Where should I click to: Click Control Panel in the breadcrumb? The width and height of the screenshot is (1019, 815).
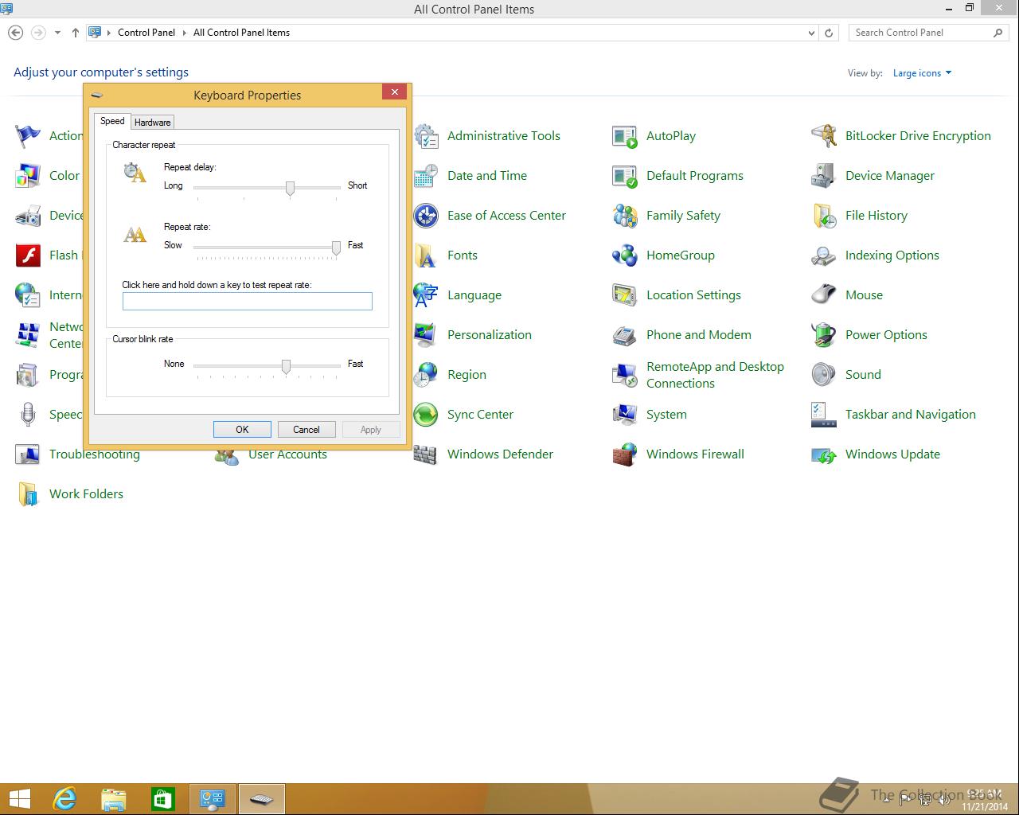click(x=146, y=33)
